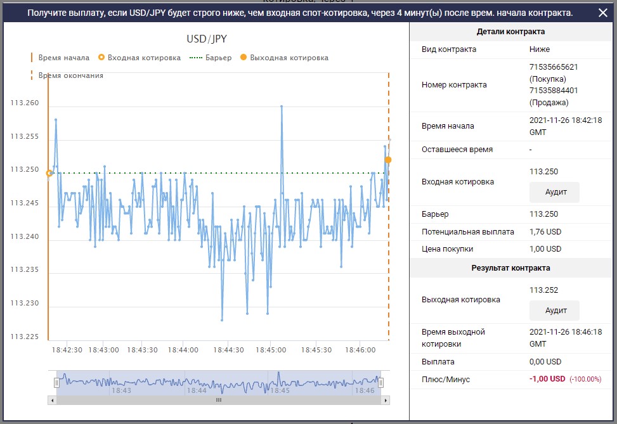
Task: Click the navigator chart at 18:44
Action: [197, 390]
